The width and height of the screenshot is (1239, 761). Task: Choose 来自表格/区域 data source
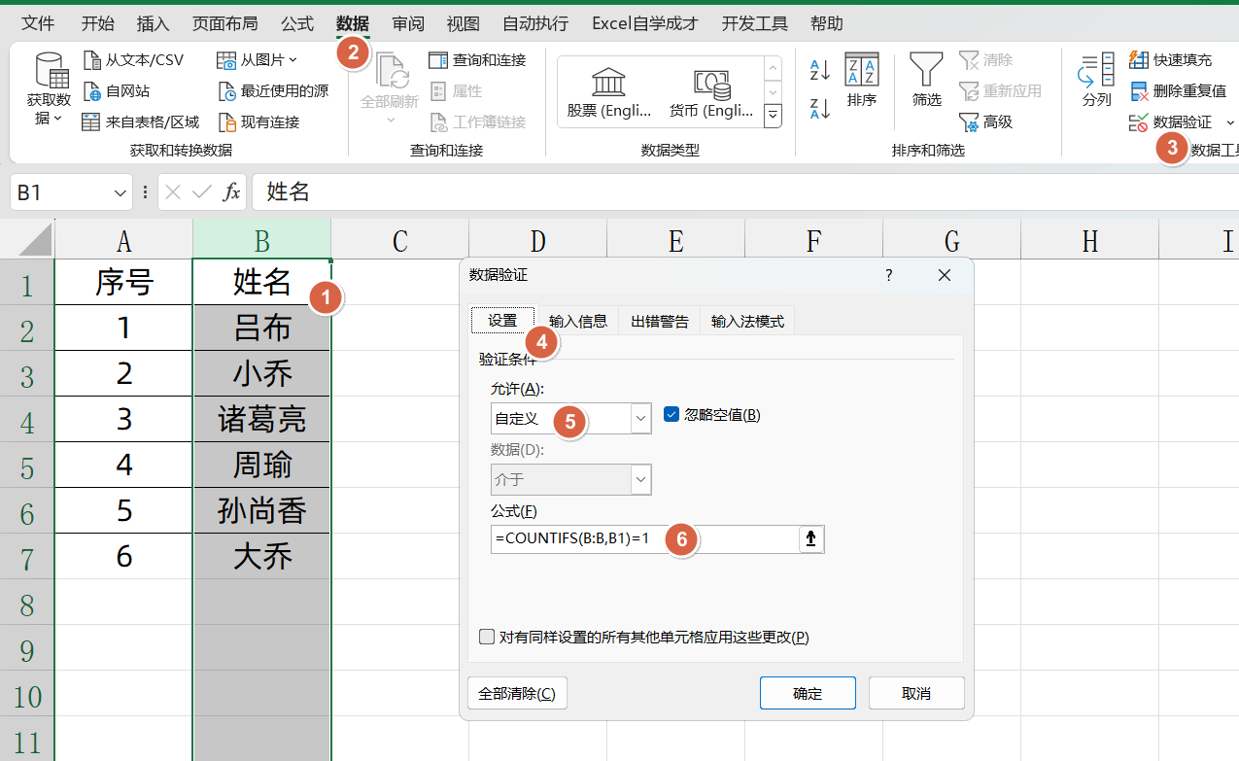click(141, 122)
